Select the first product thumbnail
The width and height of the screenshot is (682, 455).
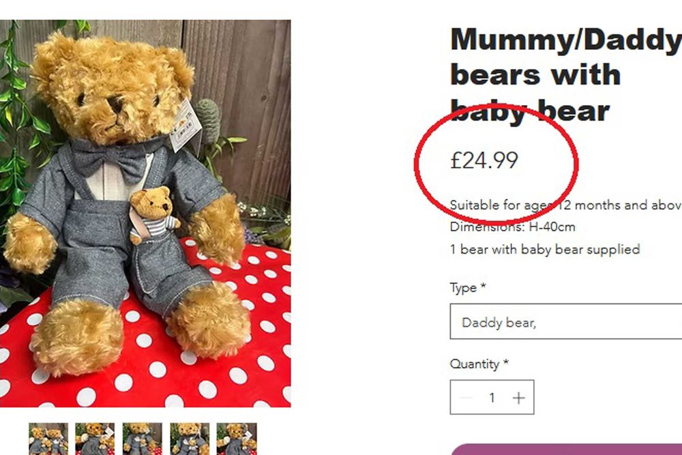[48, 439]
